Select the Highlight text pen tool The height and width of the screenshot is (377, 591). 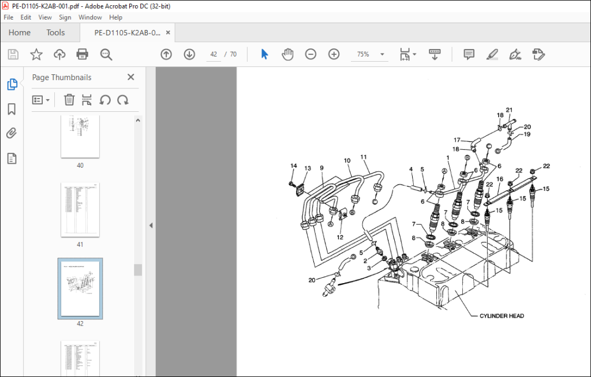click(492, 54)
